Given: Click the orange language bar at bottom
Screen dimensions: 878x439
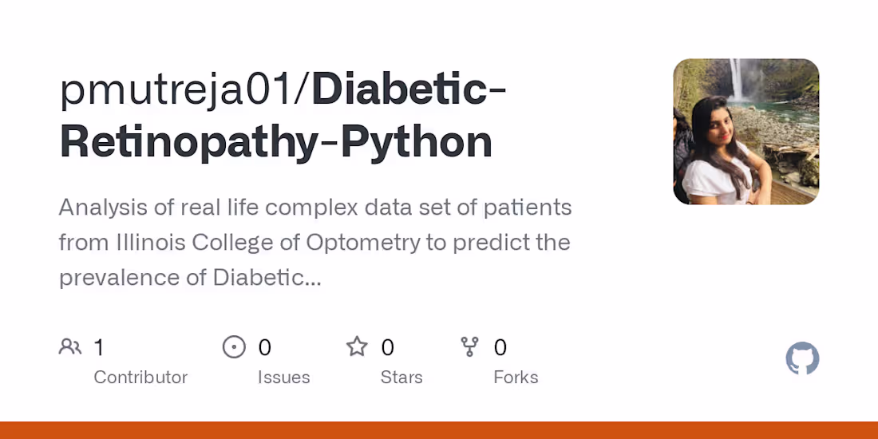Looking at the screenshot, I should [x=439, y=430].
